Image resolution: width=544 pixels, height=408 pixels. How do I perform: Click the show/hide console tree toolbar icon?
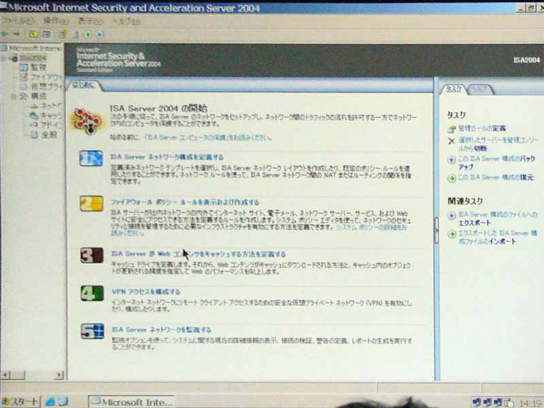pyautogui.click(x=46, y=34)
